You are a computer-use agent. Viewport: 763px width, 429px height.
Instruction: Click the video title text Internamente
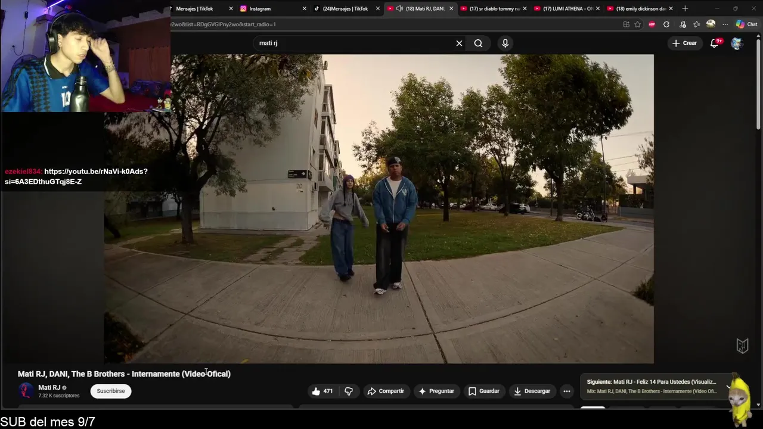[156, 374]
